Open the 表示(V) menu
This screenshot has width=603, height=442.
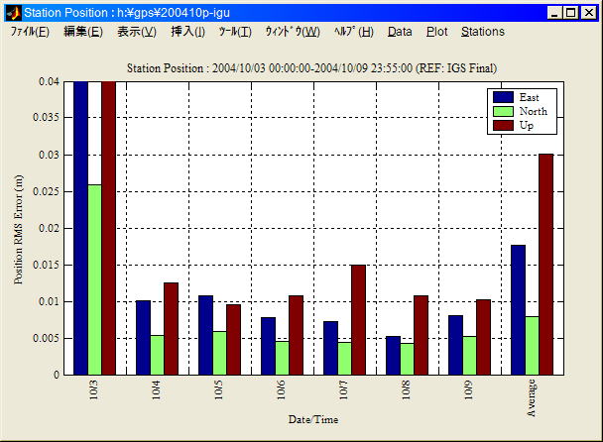137,32
